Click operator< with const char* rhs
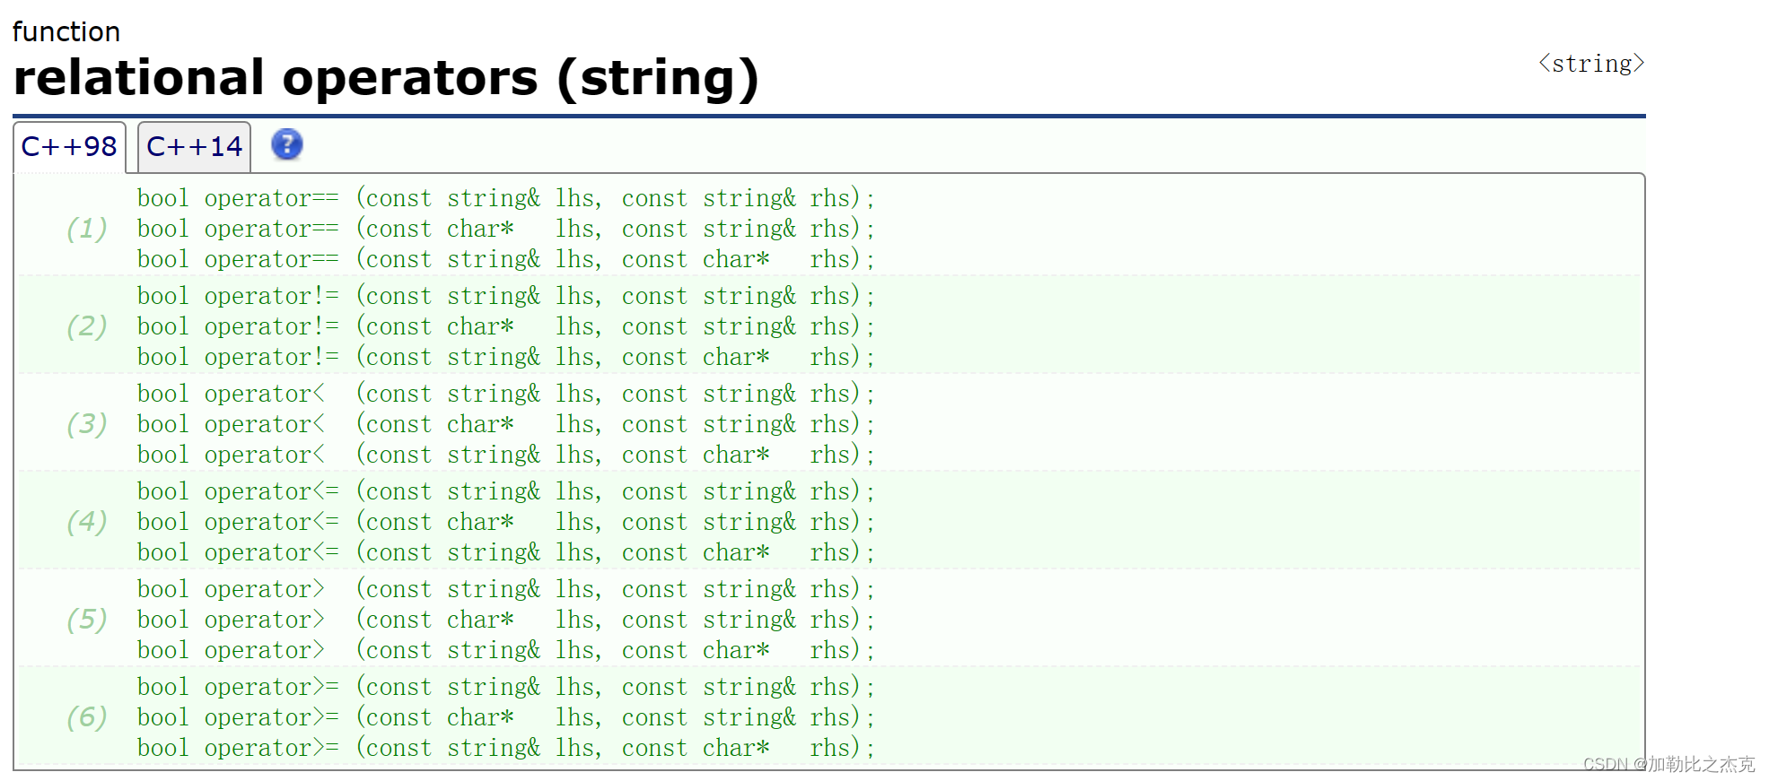Screen dimensions: 1769x781 coord(506,455)
